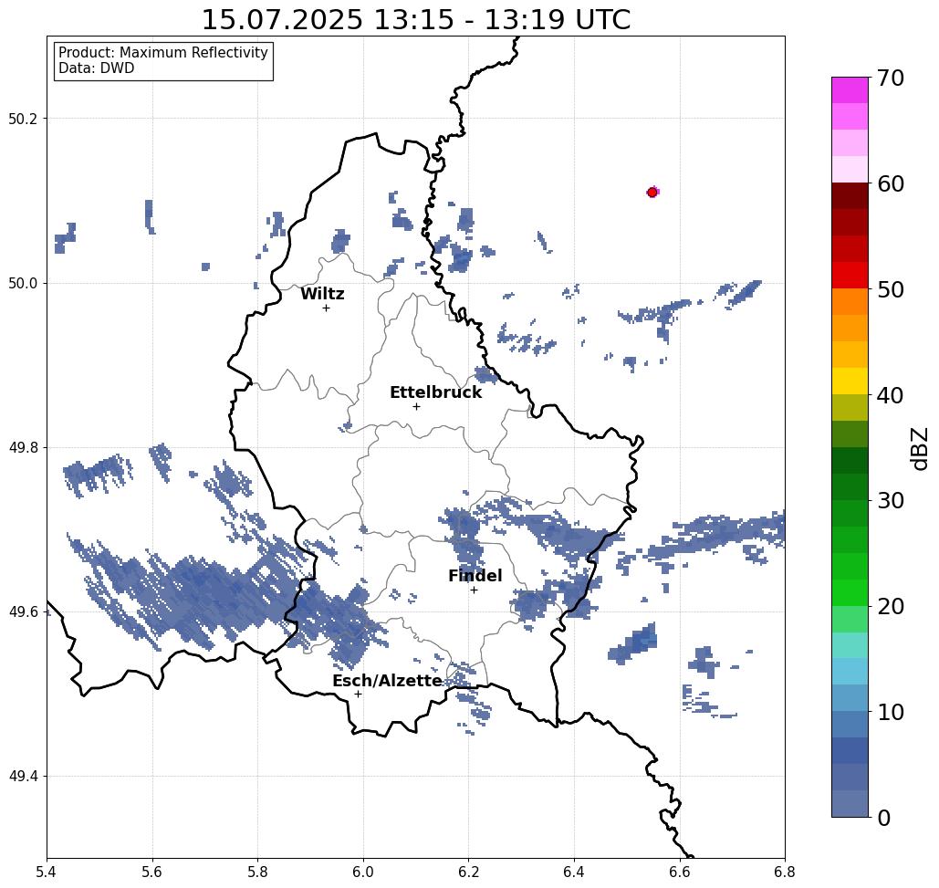Click the latitude 49.4 axis label
The width and height of the screenshot is (939, 888).
(x=23, y=777)
